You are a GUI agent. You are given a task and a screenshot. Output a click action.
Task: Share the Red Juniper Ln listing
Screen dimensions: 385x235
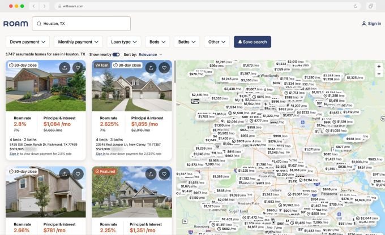[x=150, y=67]
